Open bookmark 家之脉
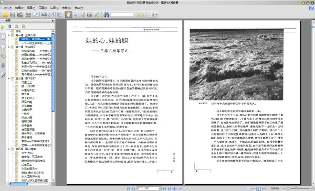The image size is (315, 191). (x=25, y=94)
